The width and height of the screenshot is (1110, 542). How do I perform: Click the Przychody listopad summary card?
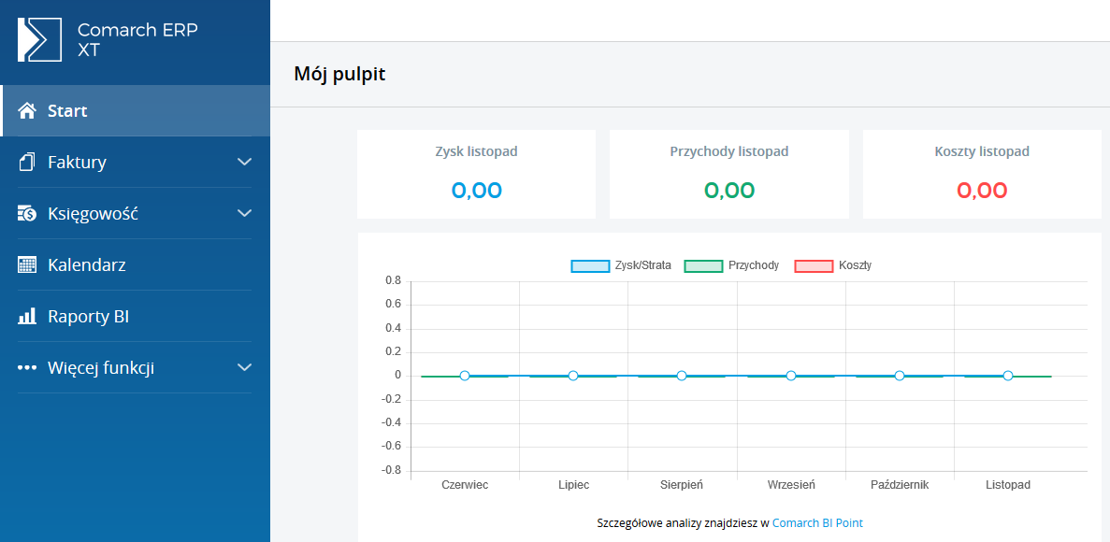click(x=729, y=174)
